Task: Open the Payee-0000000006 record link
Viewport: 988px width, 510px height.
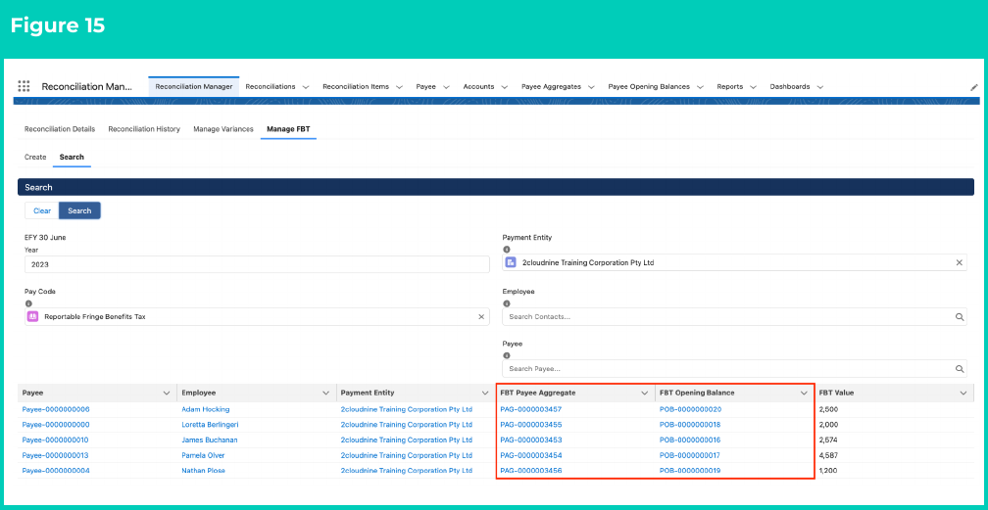Action: (x=56, y=409)
